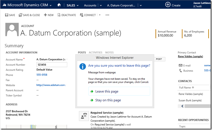Screen dimensions: 212x130
Task: Switch to the ACTIVITIES tab
Action: click(95, 52)
